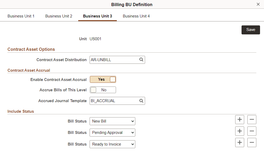Select the Business Unit 2 tab
264x154 pixels.
(x=58, y=16)
